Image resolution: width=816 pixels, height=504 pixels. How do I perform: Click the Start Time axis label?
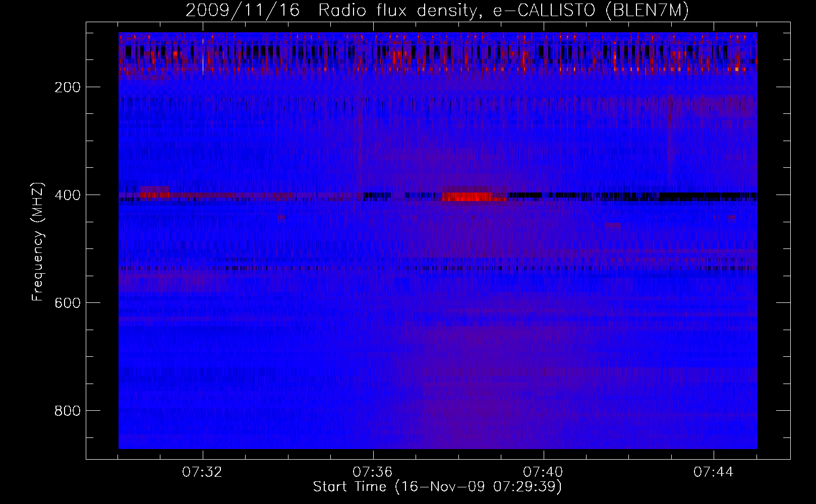[438, 487]
